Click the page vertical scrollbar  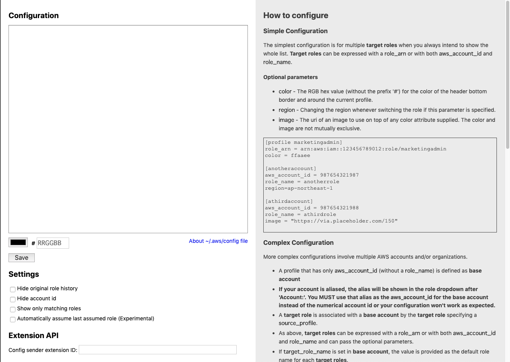(x=507, y=77)
